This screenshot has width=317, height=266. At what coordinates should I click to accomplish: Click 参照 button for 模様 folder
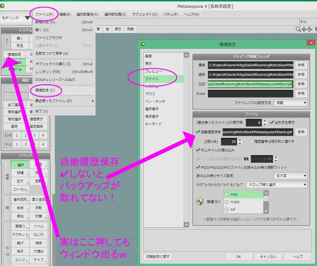point(301,65)
